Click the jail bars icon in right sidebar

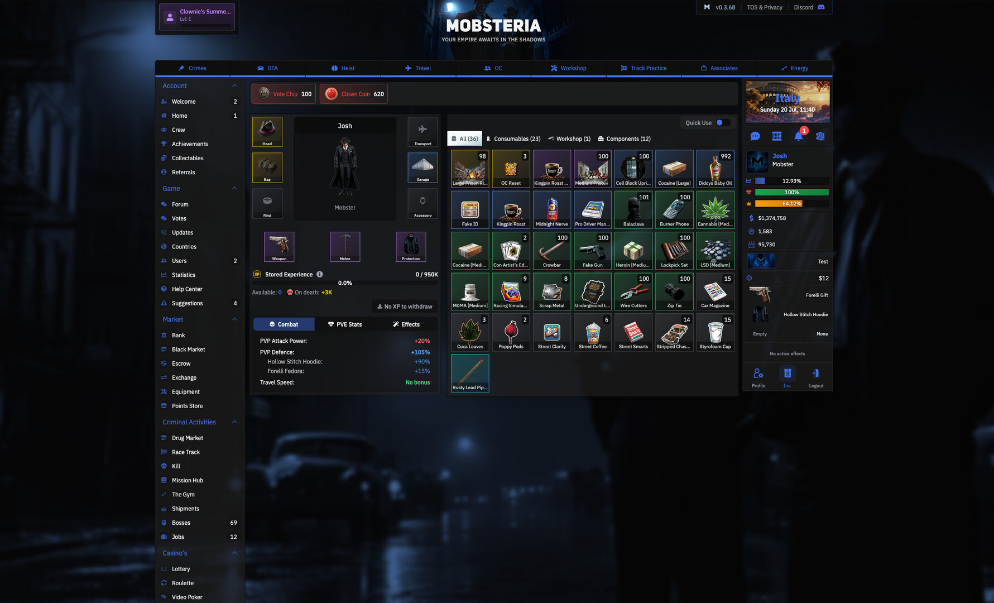click(776, 136)
